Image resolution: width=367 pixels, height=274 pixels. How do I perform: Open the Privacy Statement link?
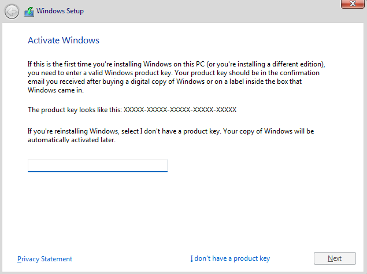tap(45, 259)
